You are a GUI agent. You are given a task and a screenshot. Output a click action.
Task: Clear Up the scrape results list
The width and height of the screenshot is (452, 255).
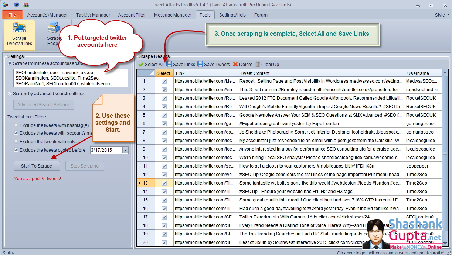click(x=267, y=64)
